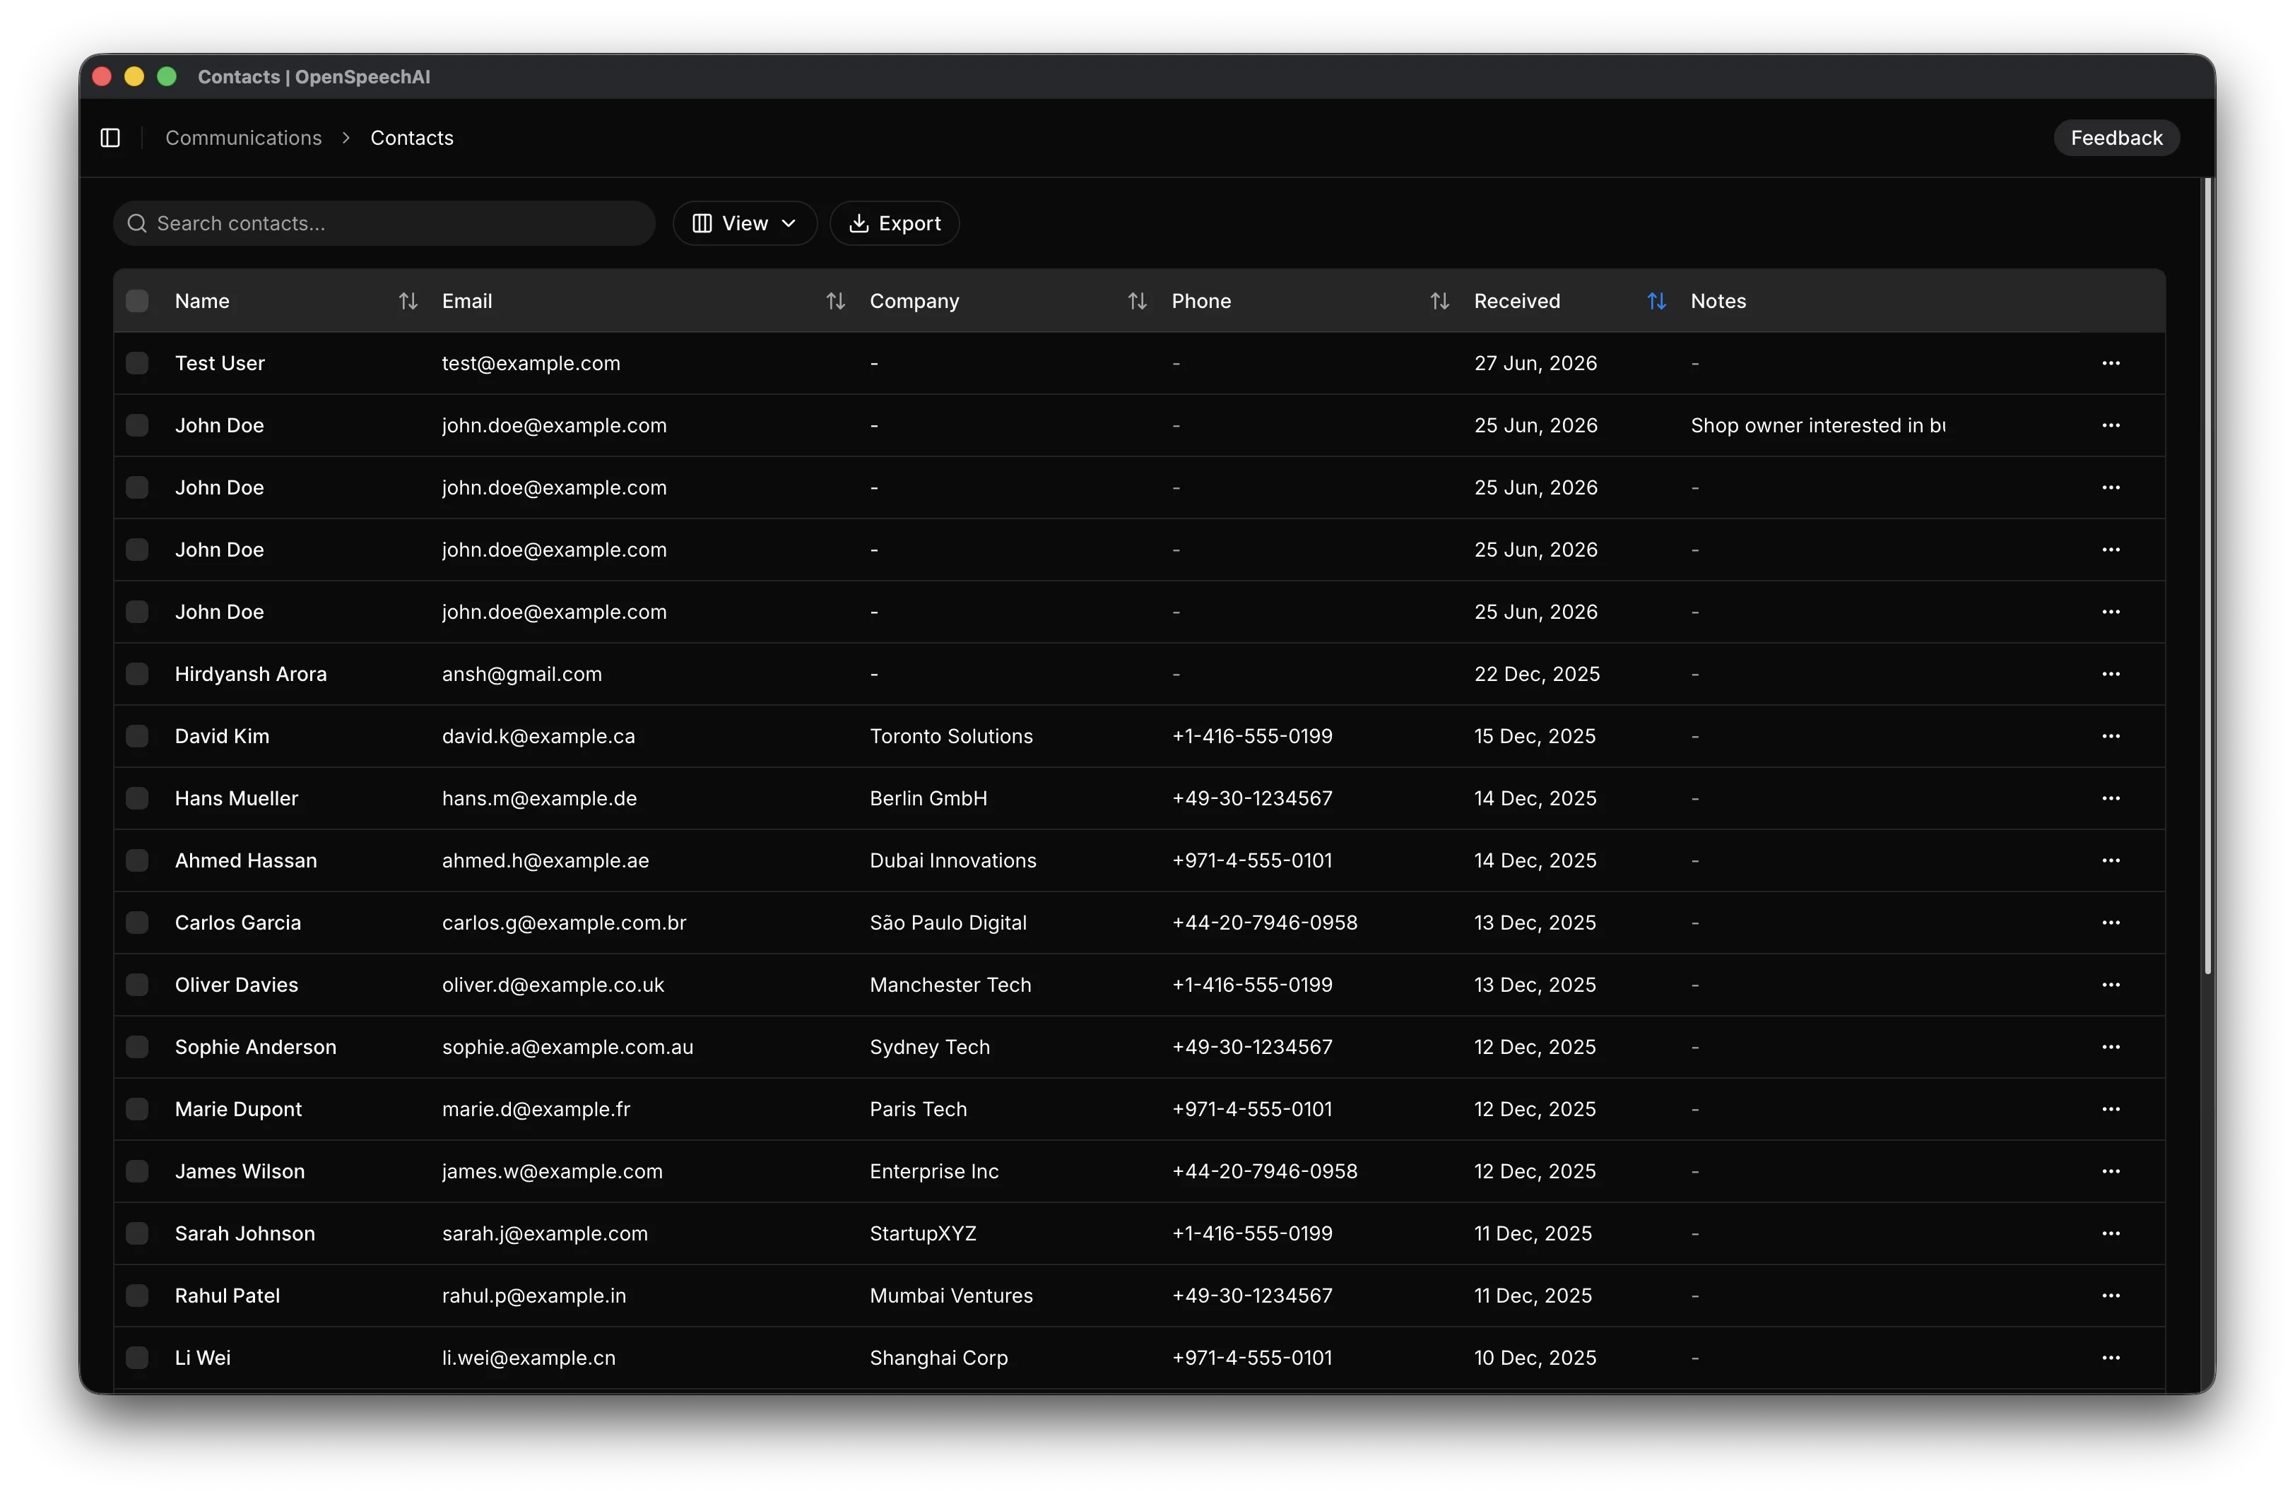Click company Shanghai Corp

[x=938, y=1358]
